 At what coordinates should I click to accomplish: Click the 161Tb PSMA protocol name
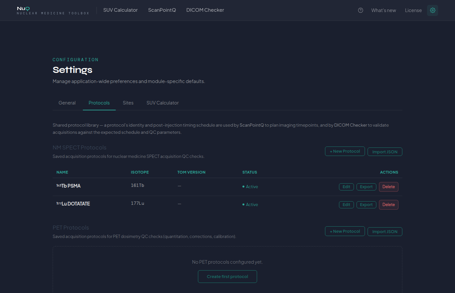coord(69,186)
